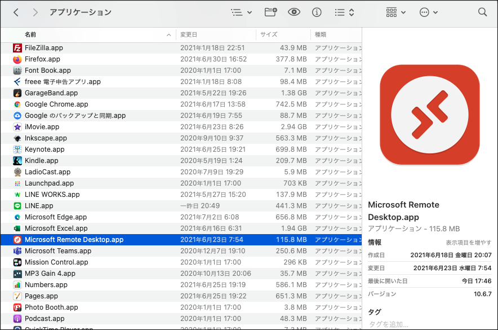The width and height of the screenshot is (498, 330).
Task: Click the large Remote Desktop preview icon
Action: coord(429,115)
